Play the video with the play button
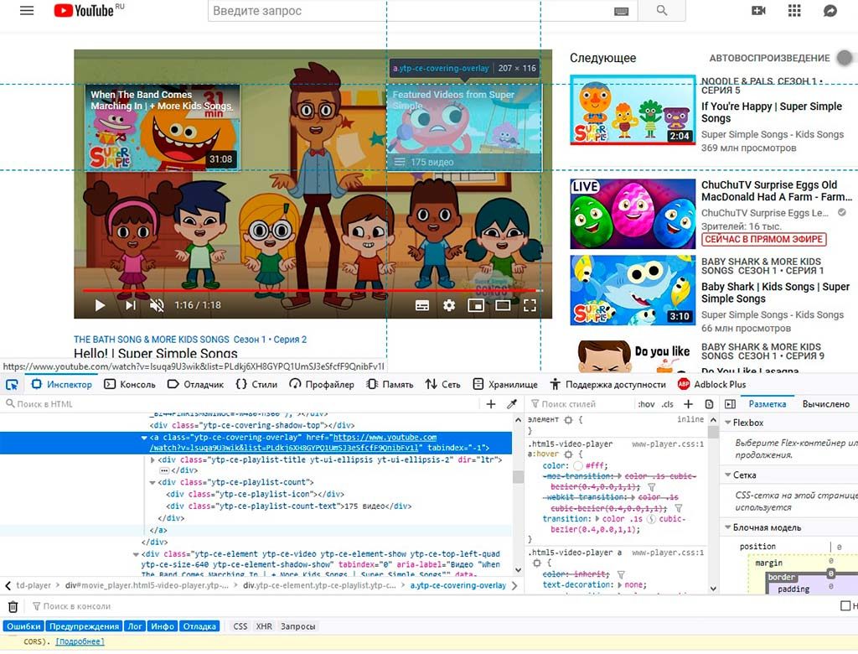Screen dimensions: 858x654 pos(100,305)
